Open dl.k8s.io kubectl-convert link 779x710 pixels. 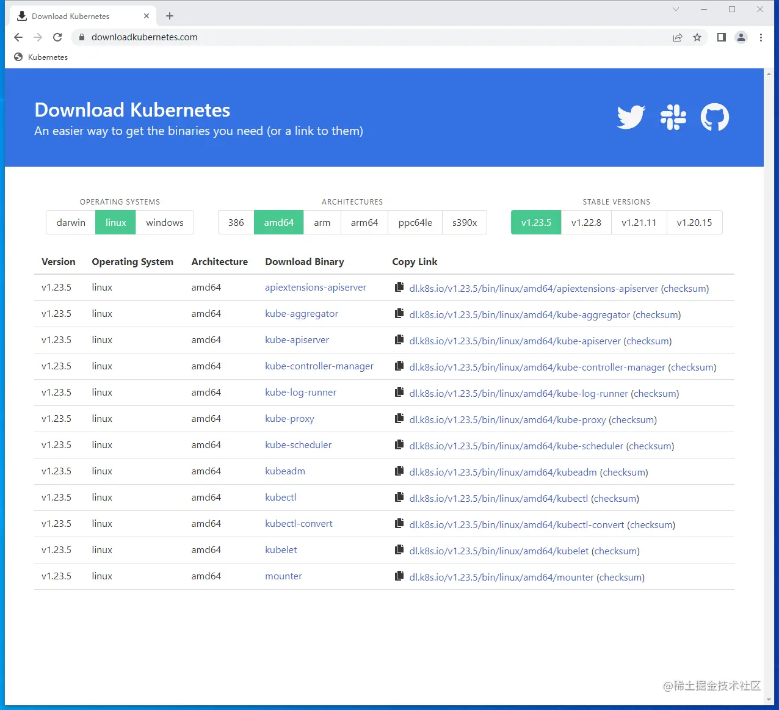(x=517, y=525)
